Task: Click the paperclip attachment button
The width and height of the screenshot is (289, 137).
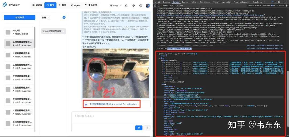Action: (139, 128)
